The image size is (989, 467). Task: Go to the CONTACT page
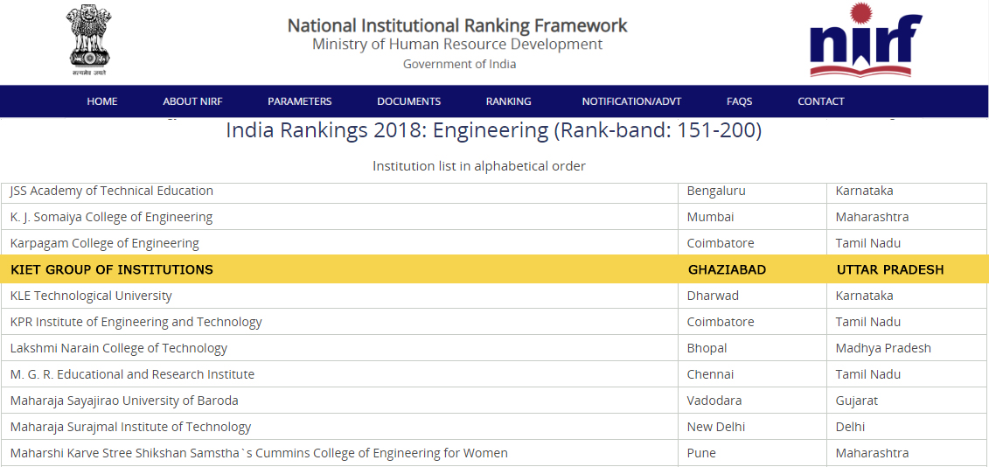click(x=821, y=101)
